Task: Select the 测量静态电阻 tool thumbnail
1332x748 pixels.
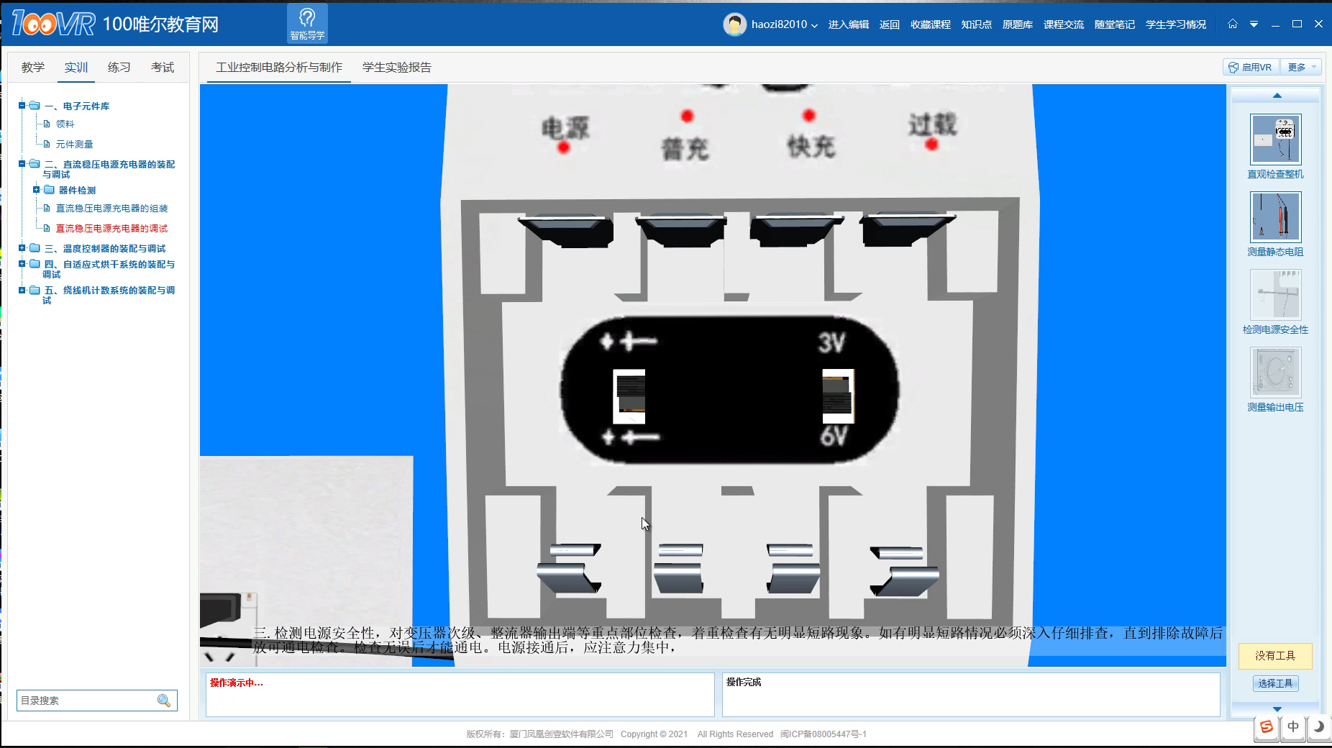Action: 1275,217
